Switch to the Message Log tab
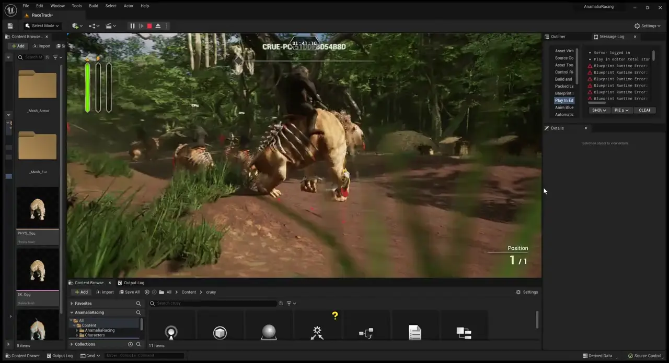 coord(612,37)
